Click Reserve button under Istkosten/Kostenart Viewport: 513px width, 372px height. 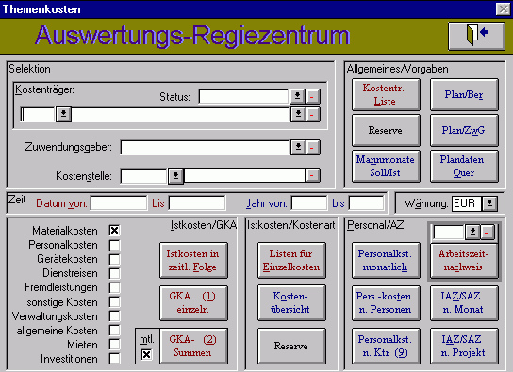point(291,347)
